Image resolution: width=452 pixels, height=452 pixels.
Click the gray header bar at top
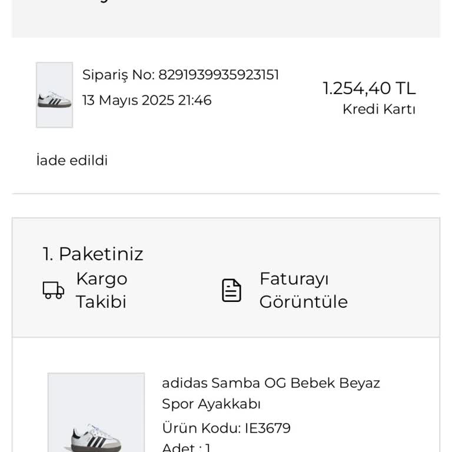(226, 18)
